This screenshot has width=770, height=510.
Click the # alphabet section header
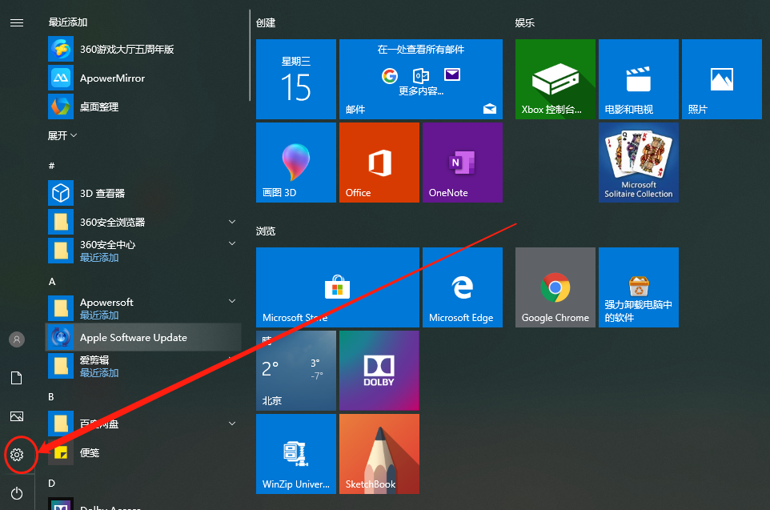point(51,166)
